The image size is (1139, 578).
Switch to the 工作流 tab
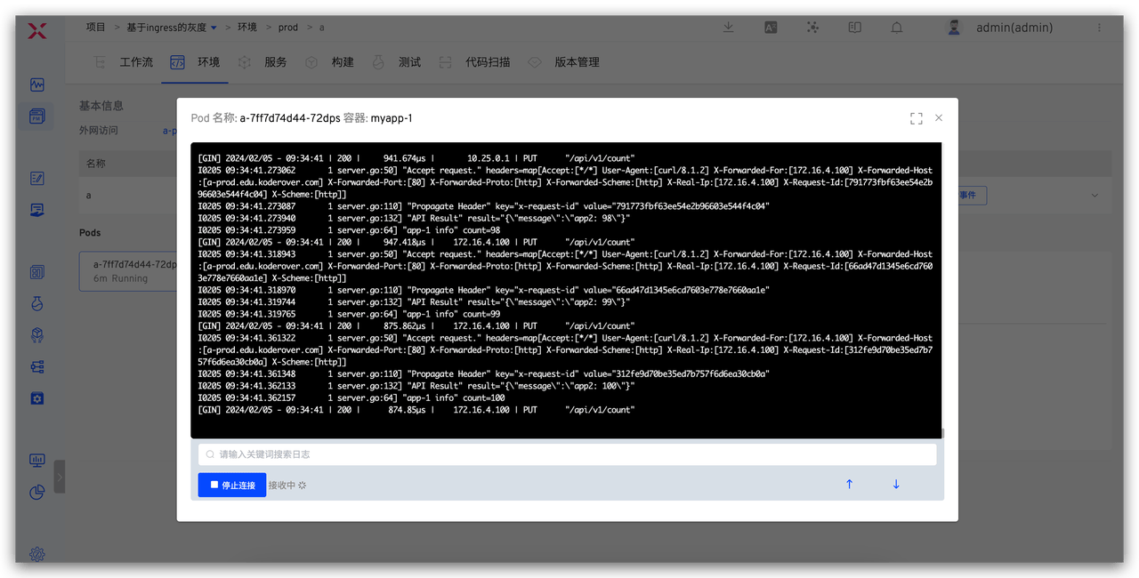tap(135, 62)
